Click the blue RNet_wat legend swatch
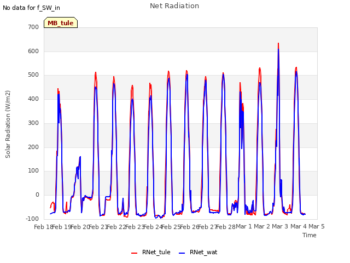The height and width of the screenshot is (263, 350). click(x=182, y=253)
